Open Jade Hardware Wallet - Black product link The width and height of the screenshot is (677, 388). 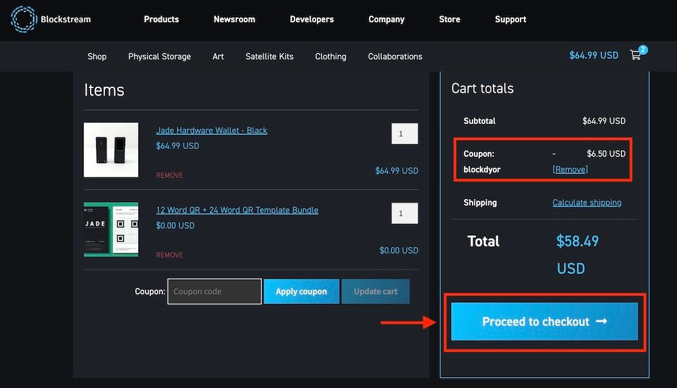pyautogui.click(x=211, y=131)
